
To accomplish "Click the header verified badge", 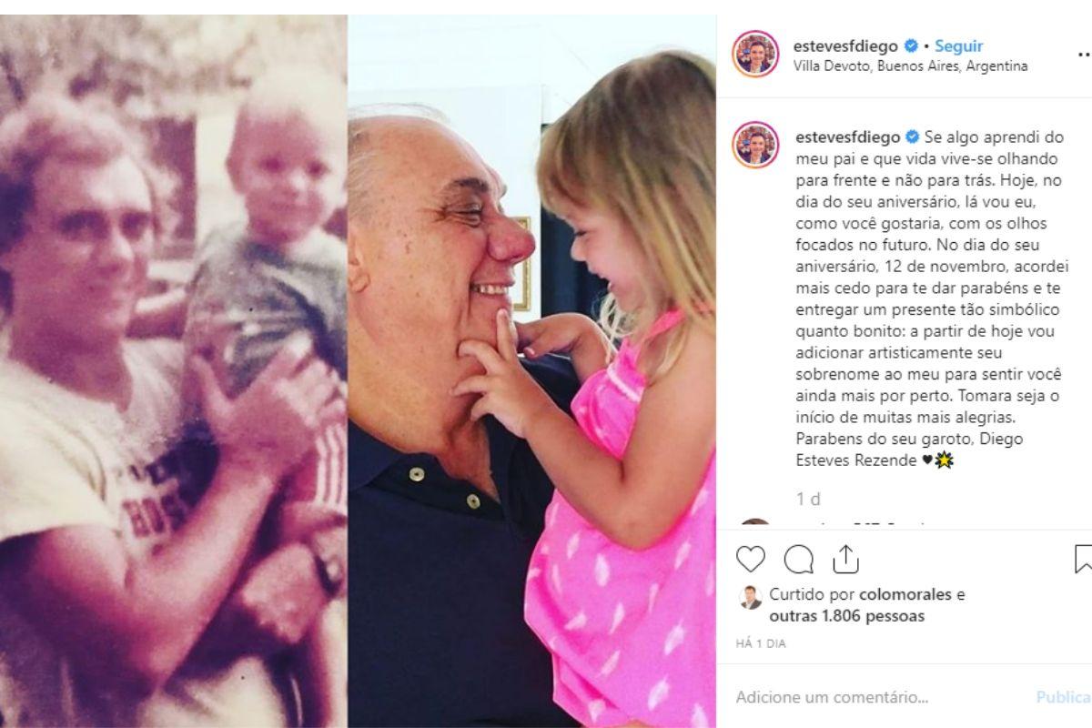I will [911, 46].
